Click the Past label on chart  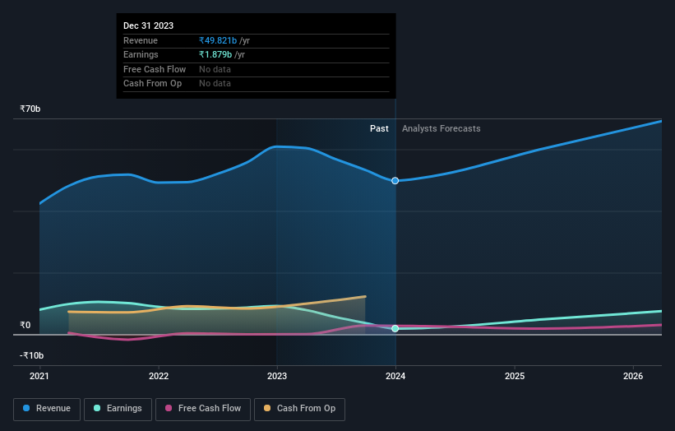click(379, 128)
